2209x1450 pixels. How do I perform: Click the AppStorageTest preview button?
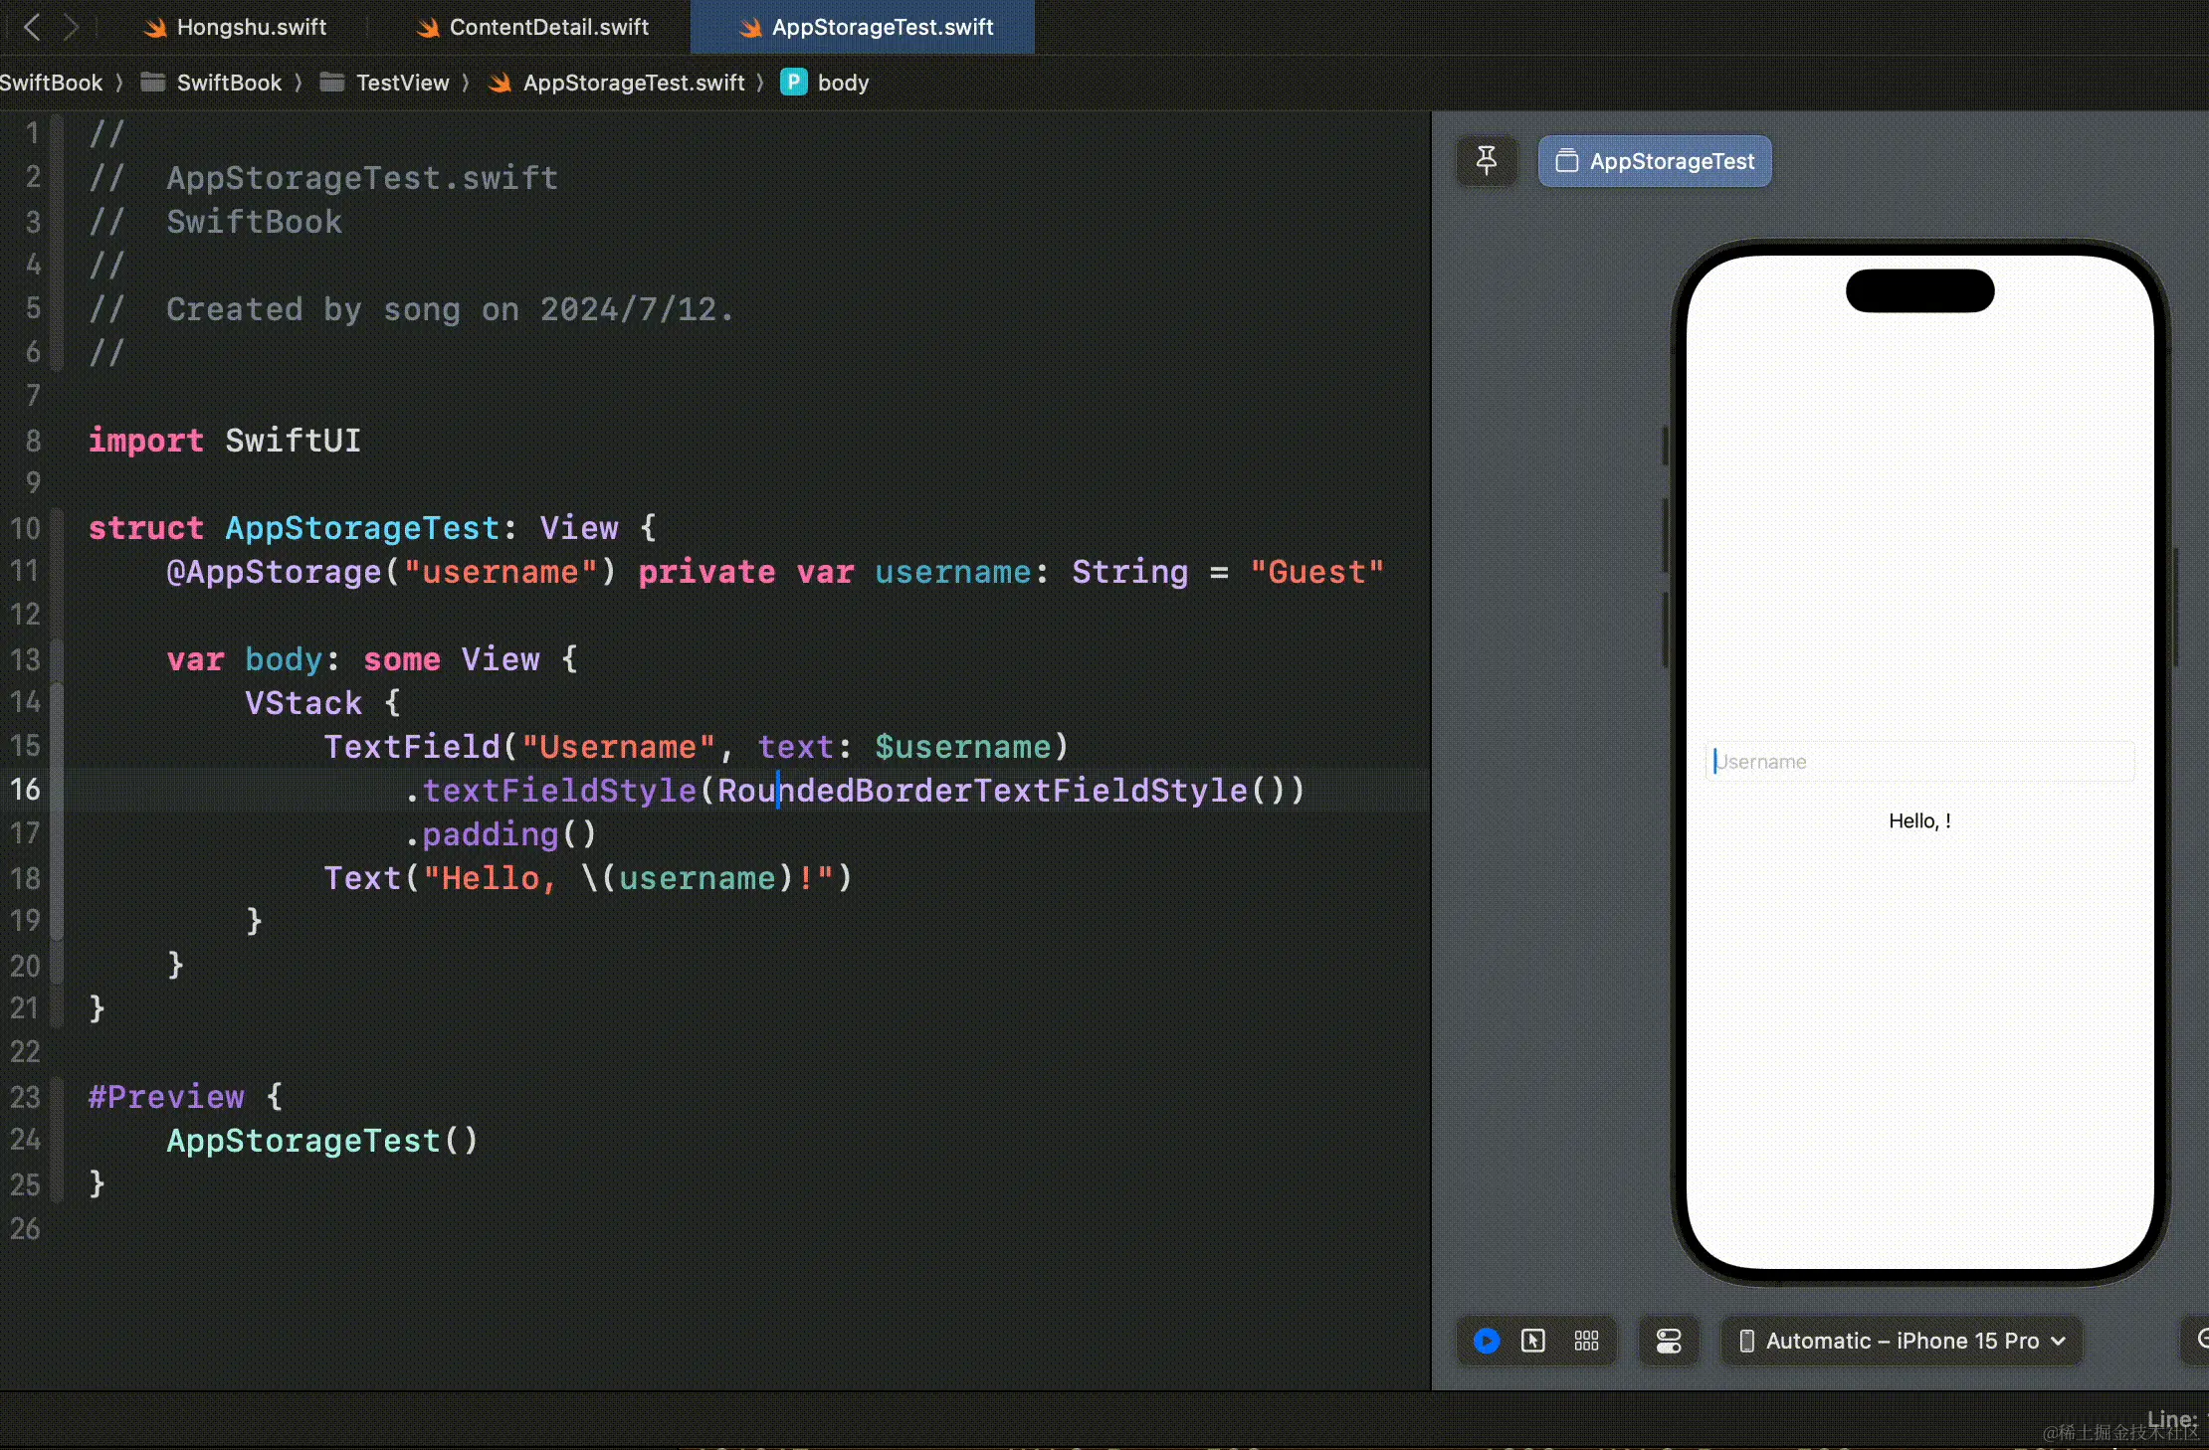[x=1655, y=161]
